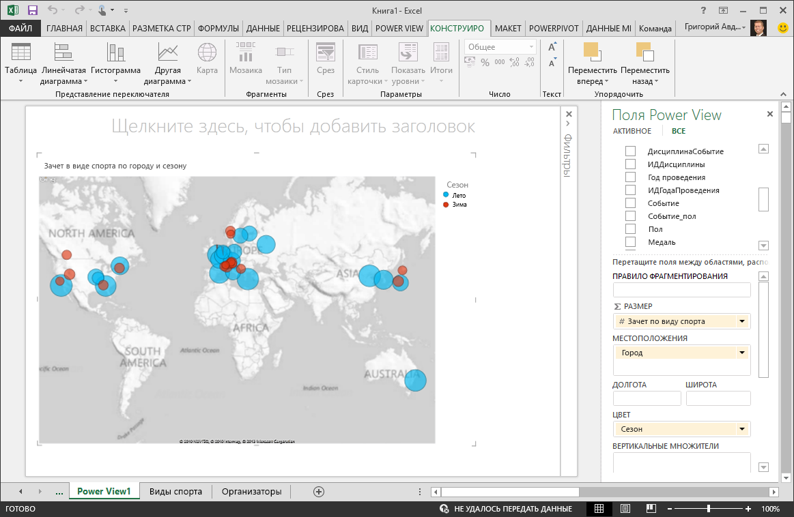Screen dimensions: 794x517
Task: Check the ДисциплинаСобытие field
Action: pyautogui.click(x=630, y=151)
